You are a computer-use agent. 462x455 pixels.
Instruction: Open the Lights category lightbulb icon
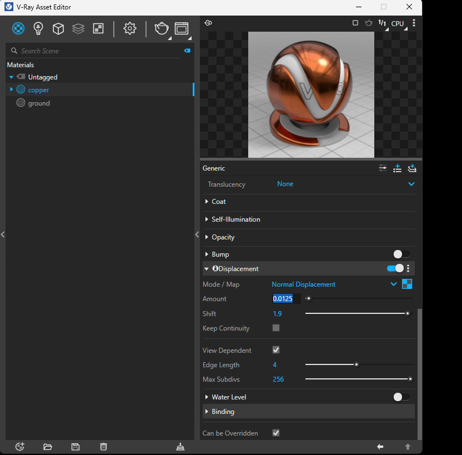38,28
